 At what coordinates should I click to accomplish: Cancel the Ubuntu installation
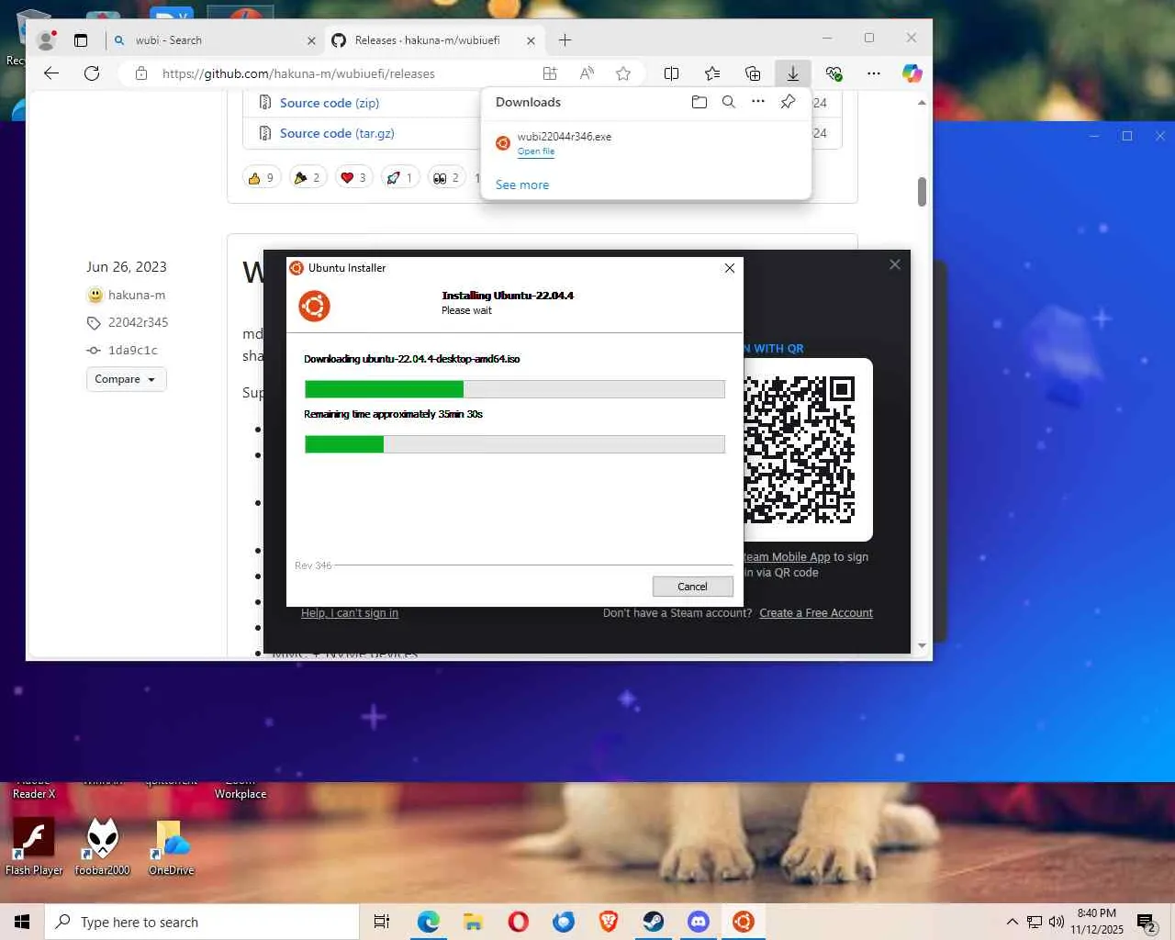[692, 587]
